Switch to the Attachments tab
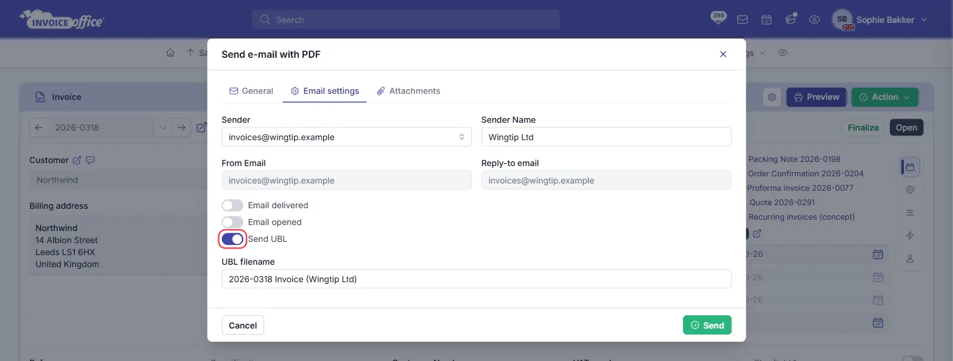Viewport: 953px width, 361px height. [x=408, y=91]
